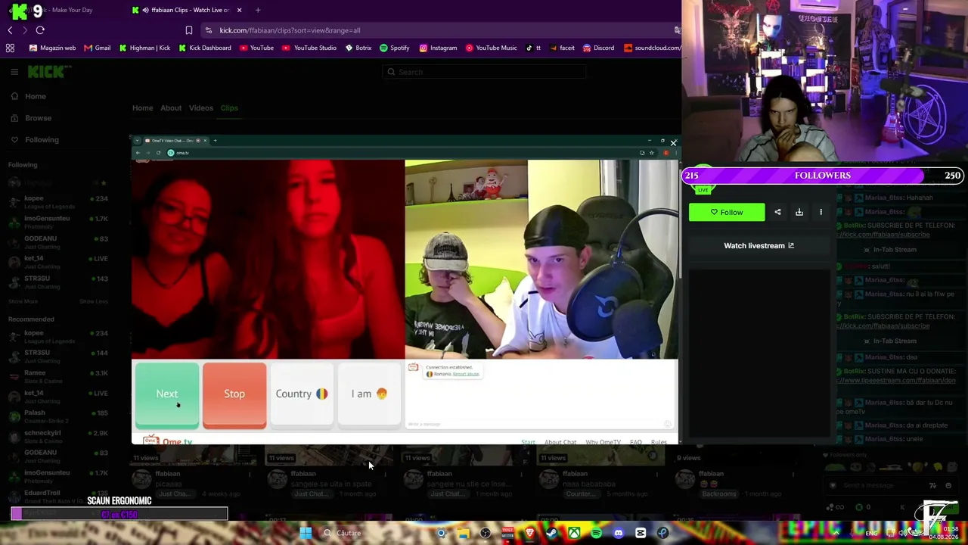This screenshot has width=968, height=545.
Task: Open Discord from the taskbar
Action: (x=619, y=533)
